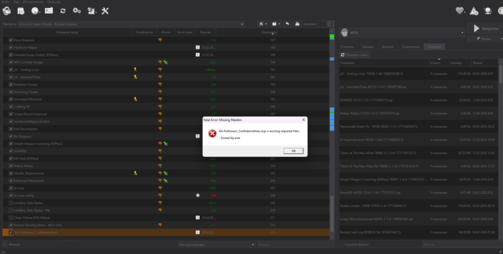
Task: Enable the Limitless Stats Redux checkbox
Action: pyautogui.click(x=11, y=203)
